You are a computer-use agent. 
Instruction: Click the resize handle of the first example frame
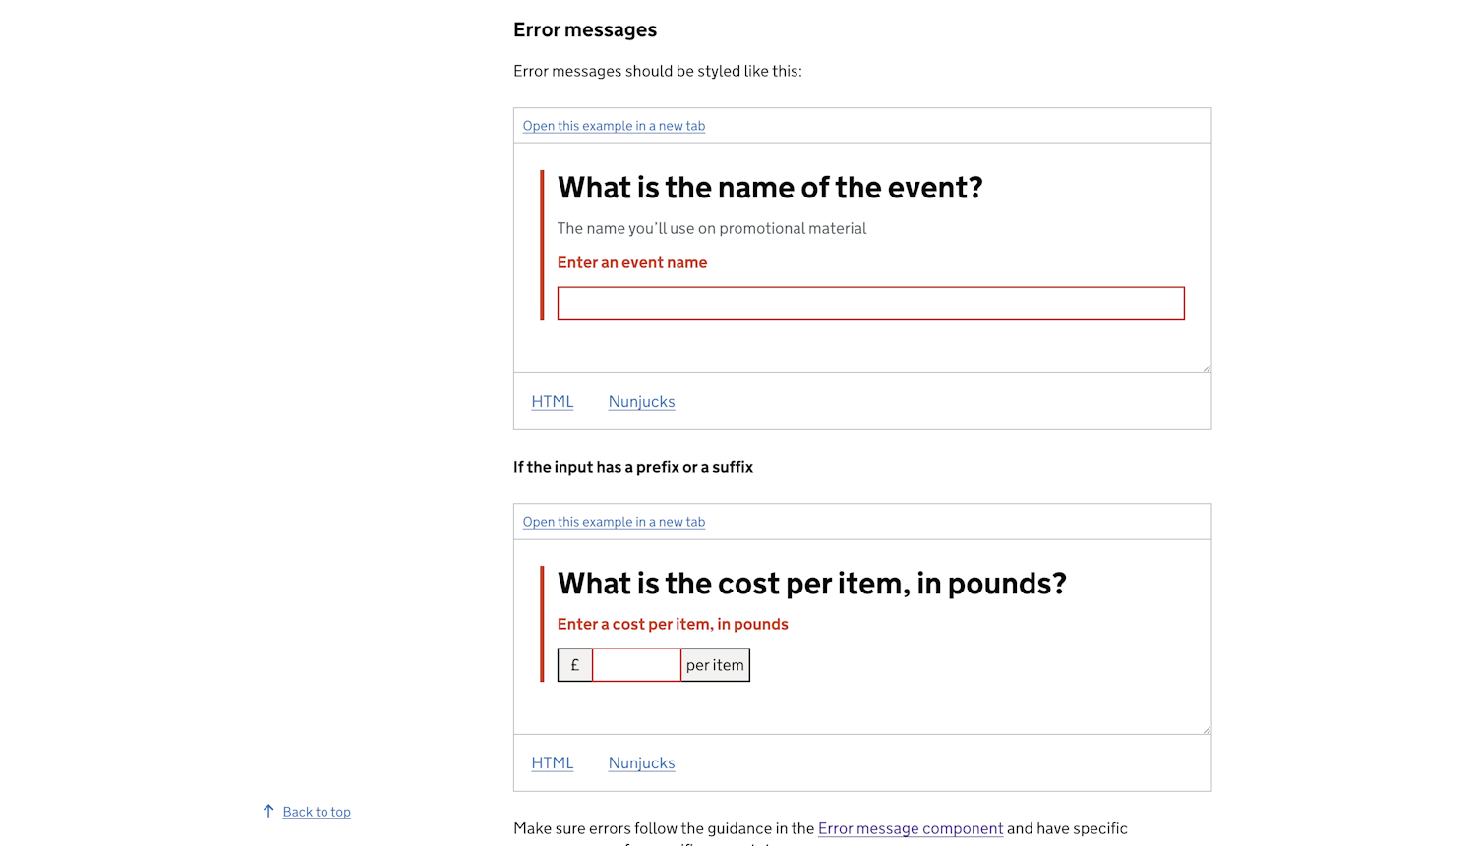[1207, 367]
